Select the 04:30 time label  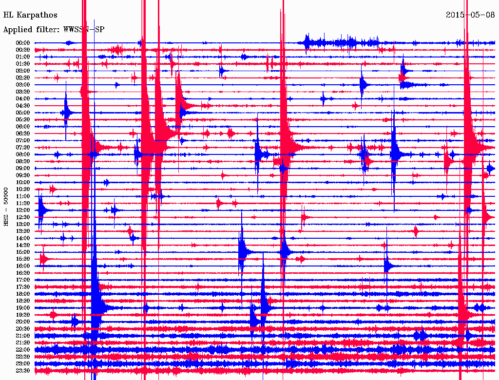[23, 106]
